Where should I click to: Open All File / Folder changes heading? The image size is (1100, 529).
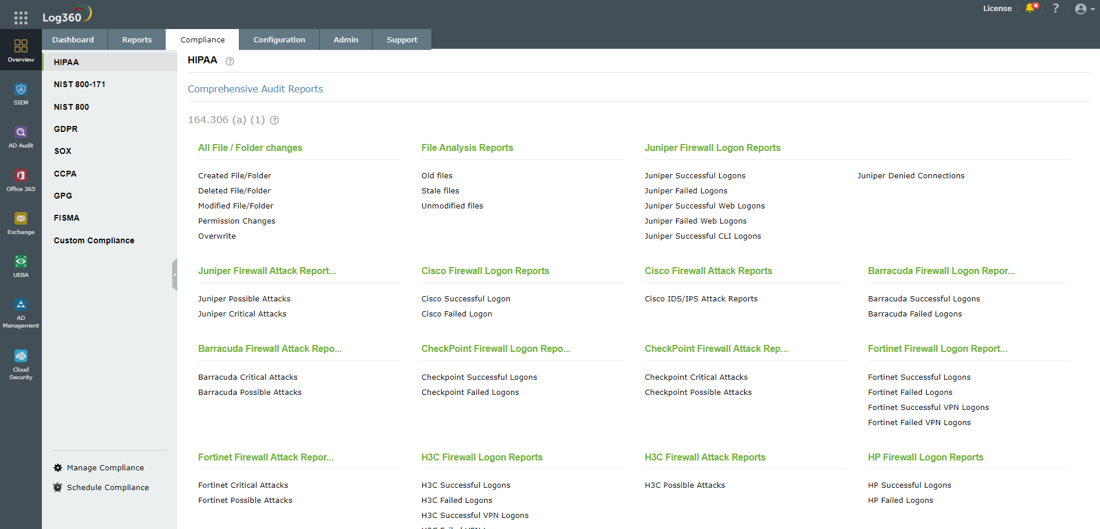tap(250, 148)
